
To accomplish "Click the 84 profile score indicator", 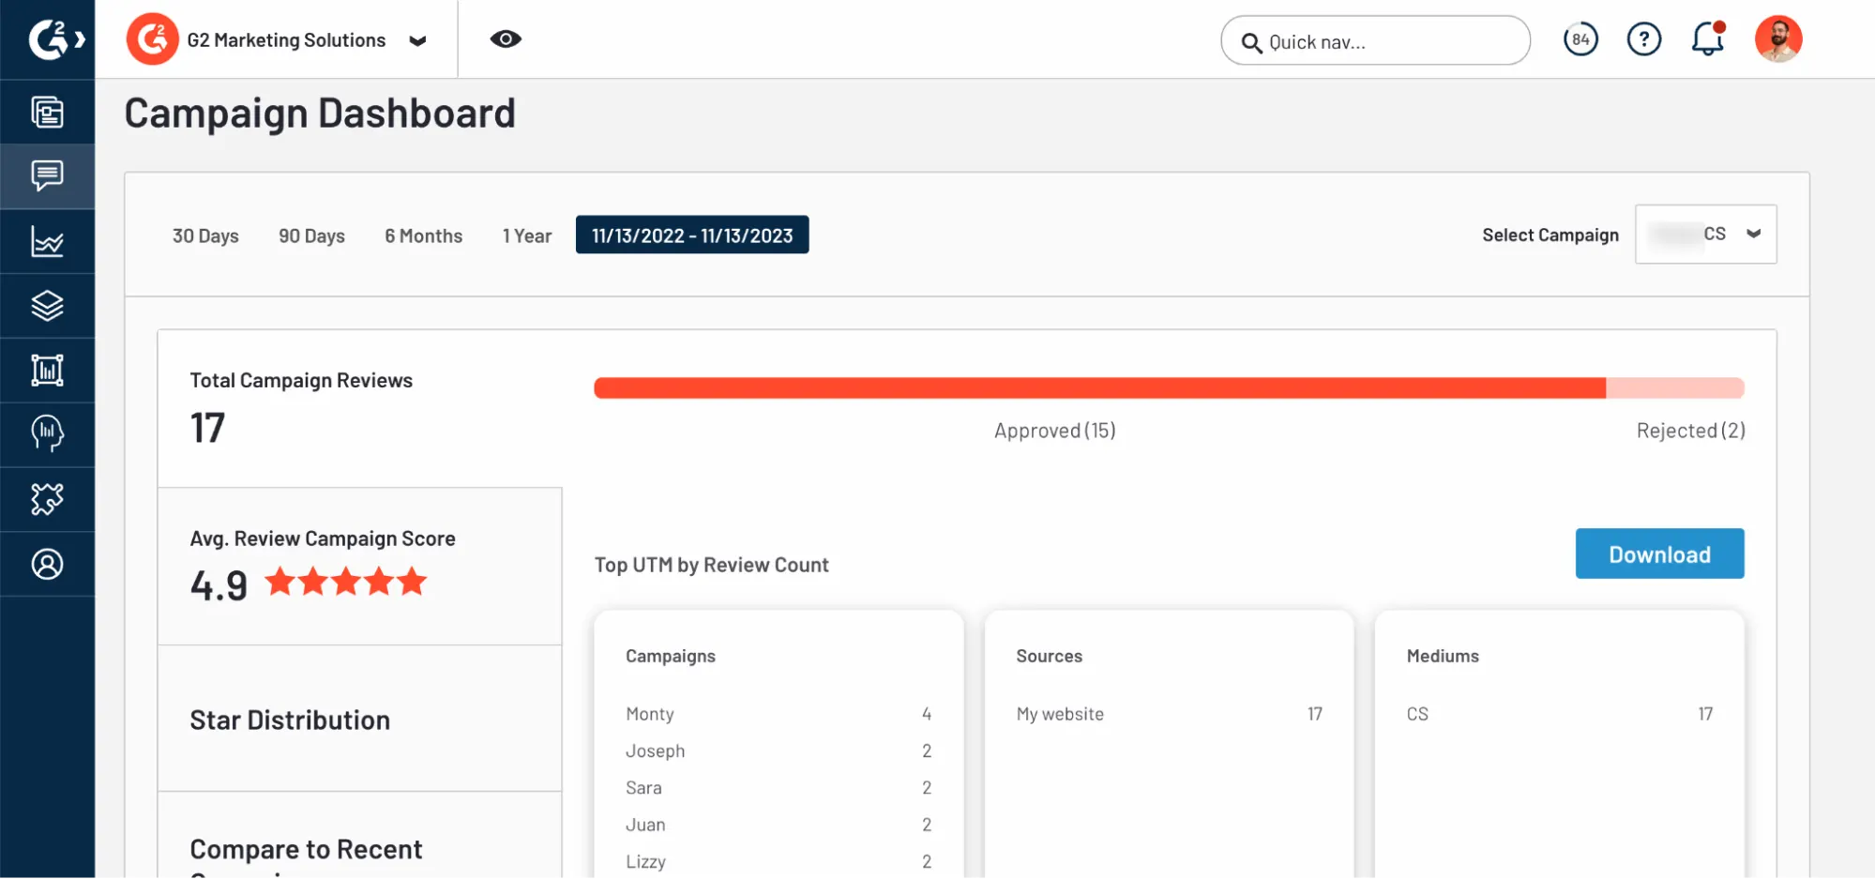I will coord(1580,38).
